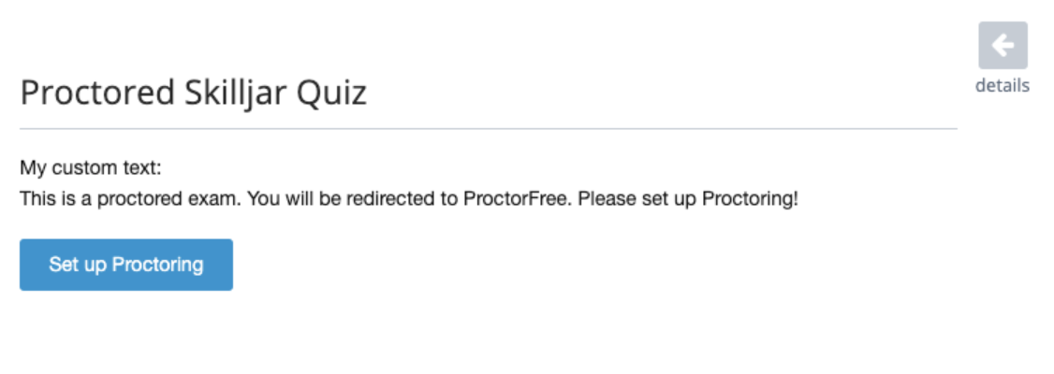Click the Set up Proctoring button
The height and width of the screenshot is (374, 1054).
[x=126, y=265]
